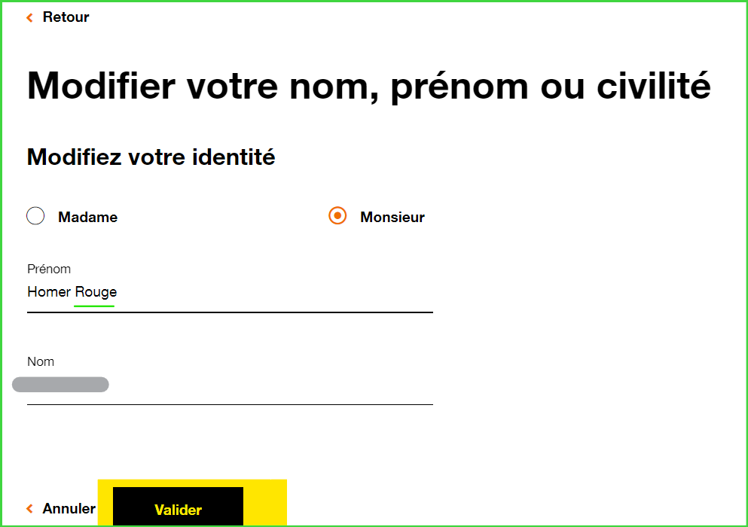Viewport: 748px width, 527px height.
Task: Click the Prénom field label
Action: [x=49, y=269]
